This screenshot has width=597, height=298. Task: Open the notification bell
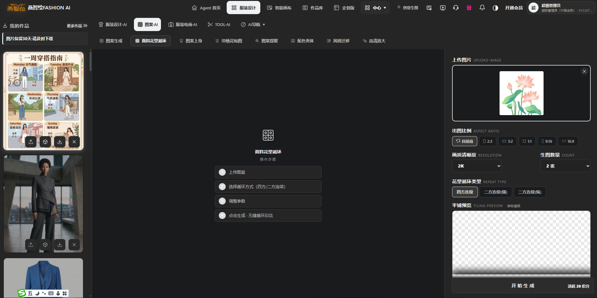coord(482,8)
